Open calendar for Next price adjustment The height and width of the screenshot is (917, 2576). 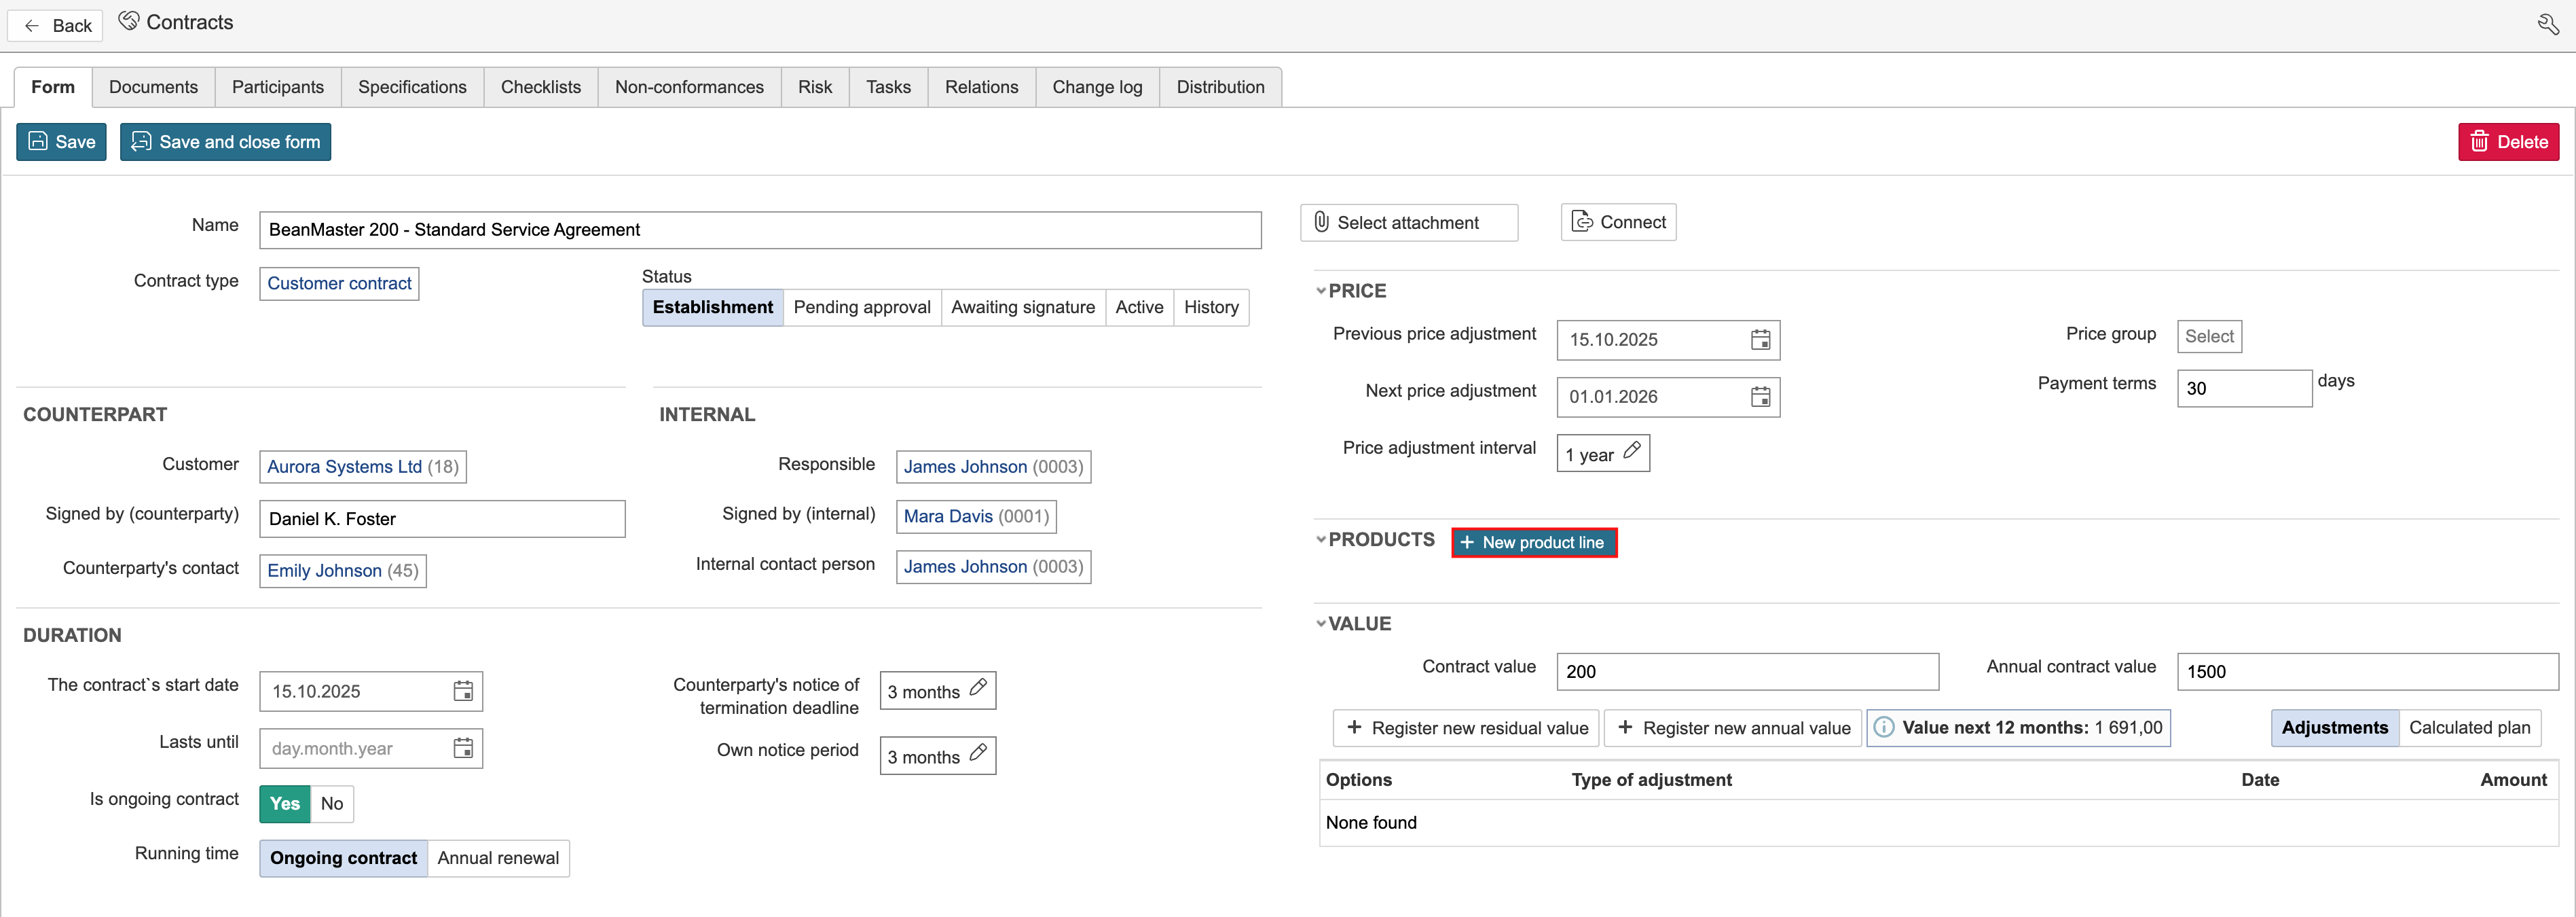[1760, 397]
